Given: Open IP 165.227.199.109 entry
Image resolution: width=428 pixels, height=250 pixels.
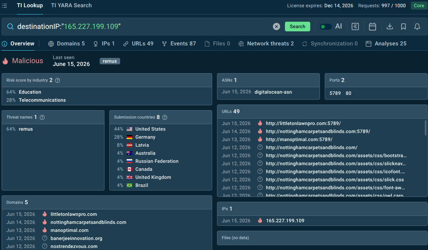Looking at the screenshot, I should [285, 221].
